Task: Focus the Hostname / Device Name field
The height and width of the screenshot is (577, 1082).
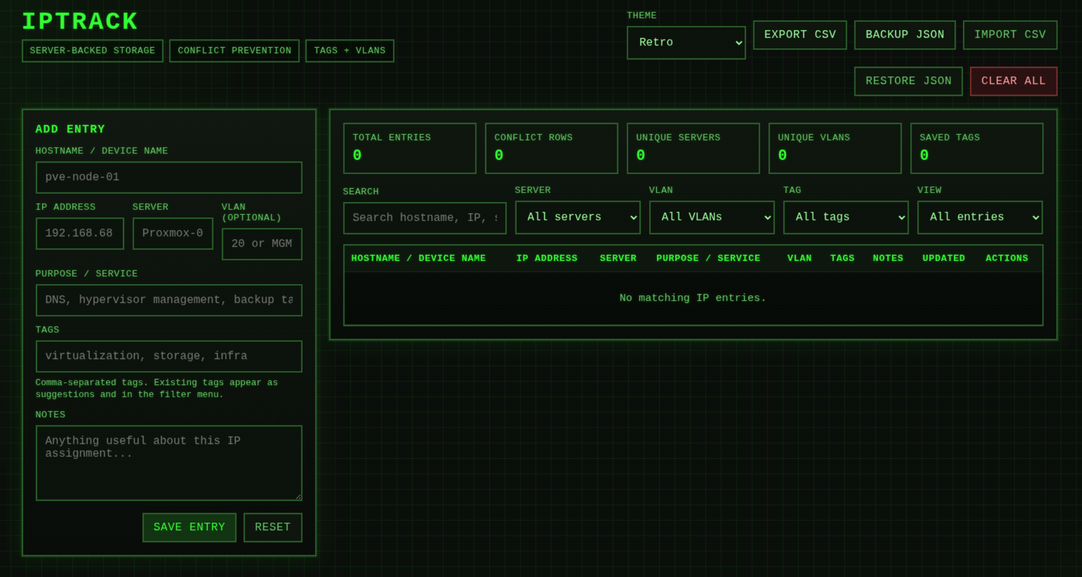Action: [169, 177]
